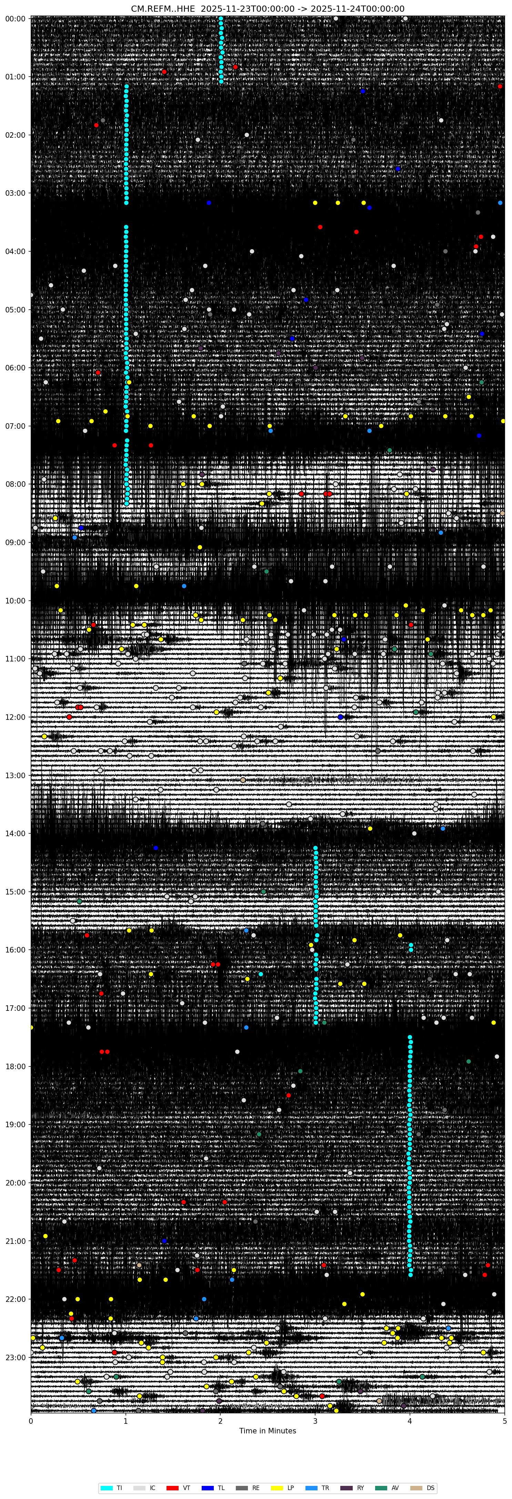
Task: Click the dark purple RY legend swatch
Action: pos(346,1488)
